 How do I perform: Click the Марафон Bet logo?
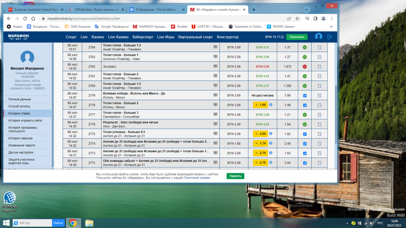click(x=18, y=37)
